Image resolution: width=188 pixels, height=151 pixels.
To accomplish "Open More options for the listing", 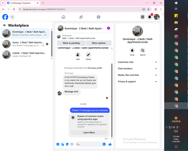I will [99, 43].
